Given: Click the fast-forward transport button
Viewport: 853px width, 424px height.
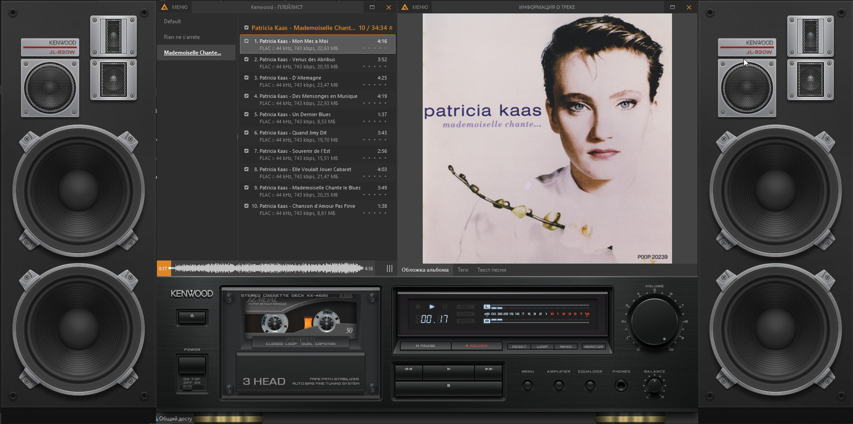Looking at the screenshot, I should tap(488, 372).
